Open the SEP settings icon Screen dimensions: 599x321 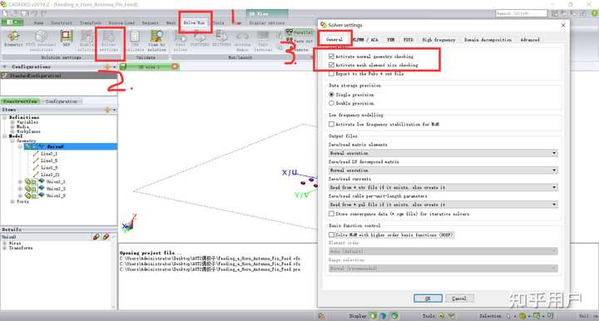point(67,39)
